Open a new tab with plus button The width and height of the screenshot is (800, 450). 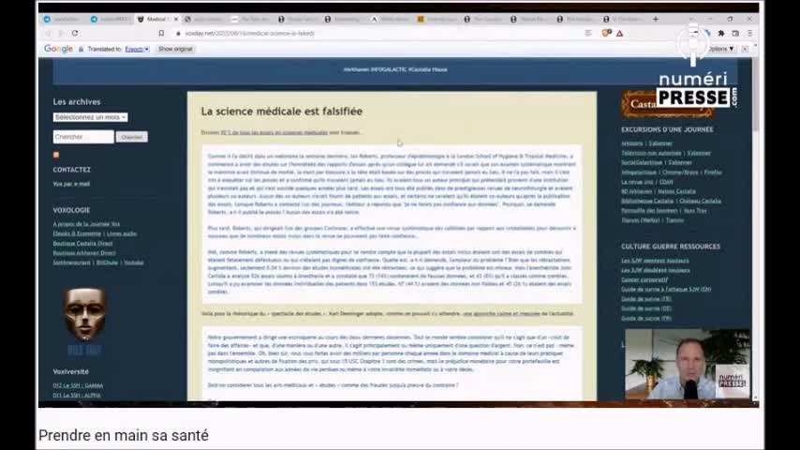(x=656, y=19)
